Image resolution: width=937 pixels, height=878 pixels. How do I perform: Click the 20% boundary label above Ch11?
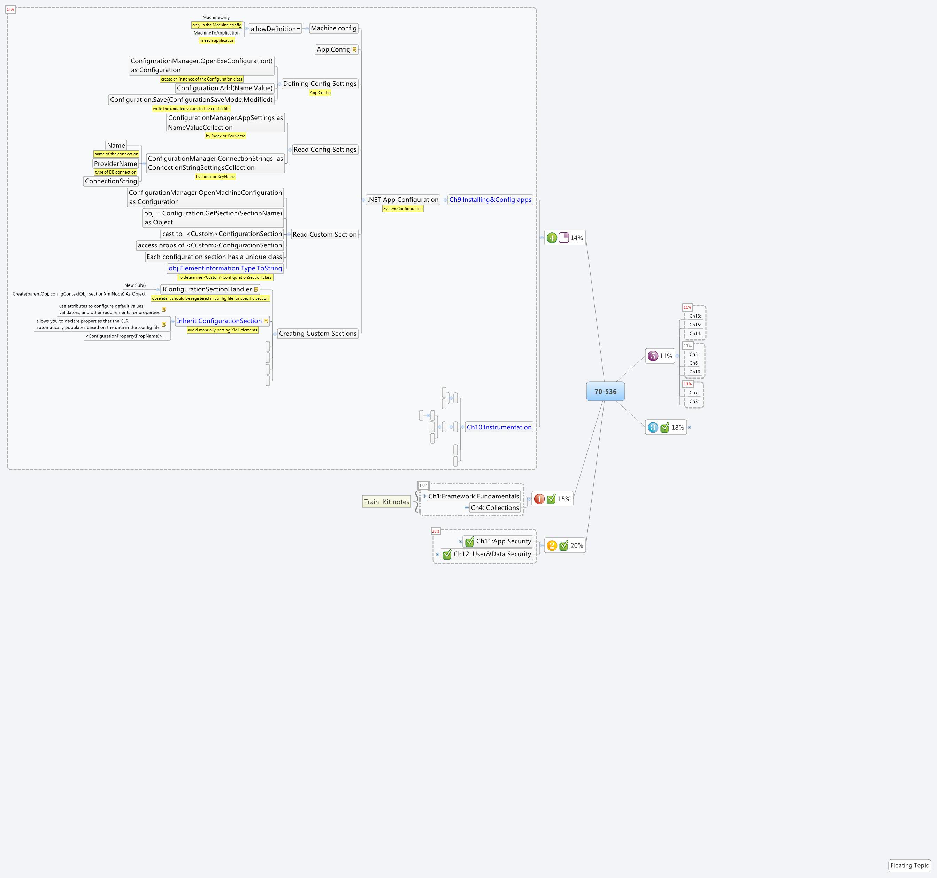[436, 532]
